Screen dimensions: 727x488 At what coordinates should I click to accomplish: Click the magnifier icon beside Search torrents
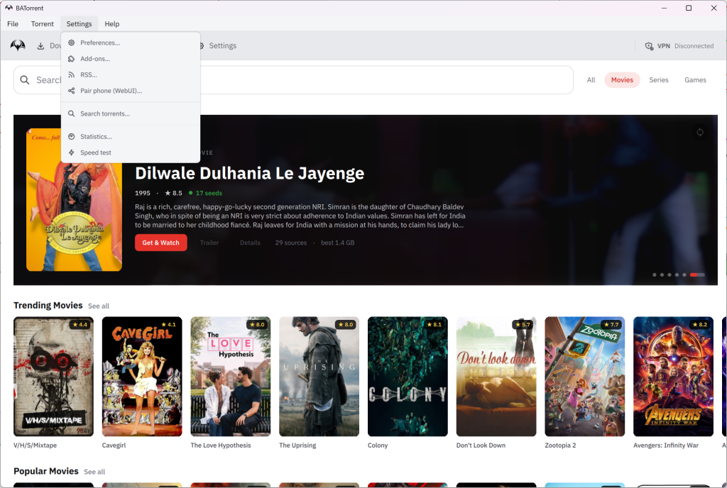coord(72,113)
